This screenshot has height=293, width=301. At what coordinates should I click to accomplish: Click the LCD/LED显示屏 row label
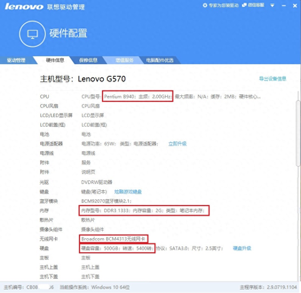pos(56,115)
